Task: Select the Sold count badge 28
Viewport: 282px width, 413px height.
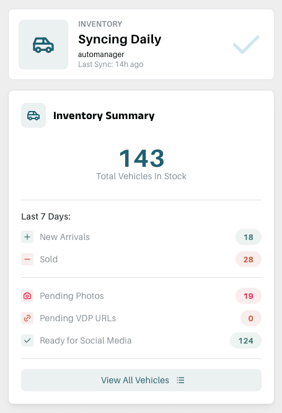Action: click(249, 259)
